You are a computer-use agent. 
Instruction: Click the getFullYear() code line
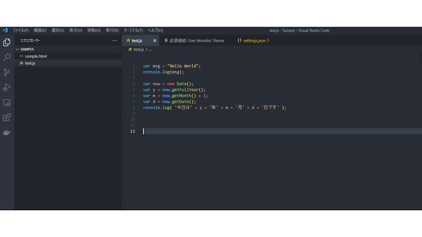[x=174, y=90]
